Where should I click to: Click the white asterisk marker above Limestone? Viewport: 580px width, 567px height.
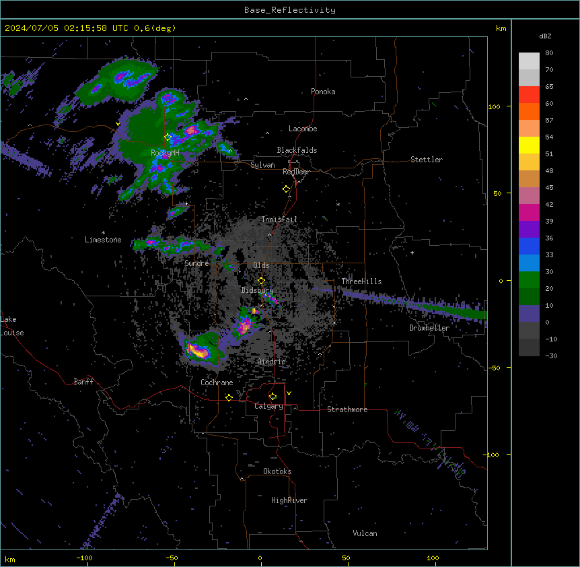(103, 233)
